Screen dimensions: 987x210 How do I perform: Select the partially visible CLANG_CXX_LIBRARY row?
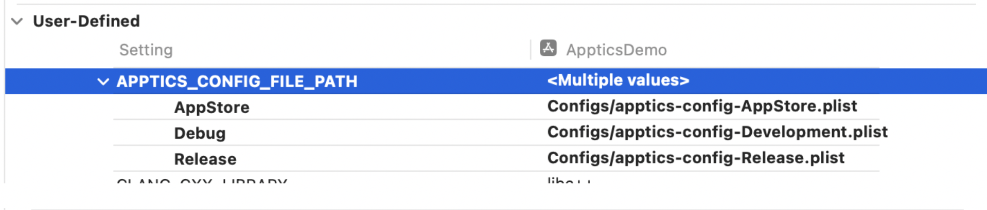[x=202, y=180]
